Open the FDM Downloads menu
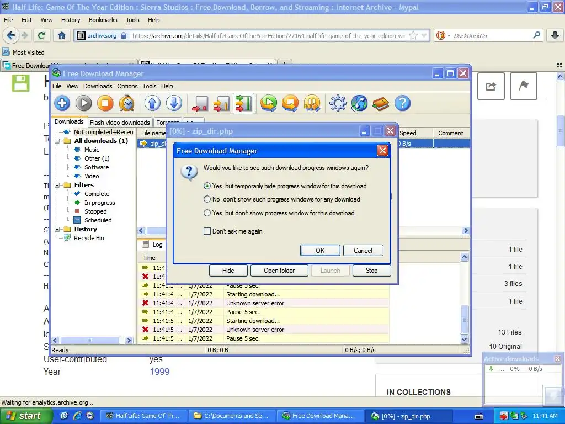565x424 pixels. click(x=98, y=86)
